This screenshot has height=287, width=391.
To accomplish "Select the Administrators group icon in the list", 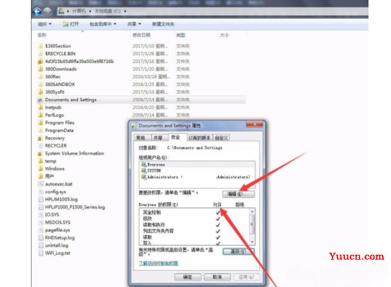I will point(143,177).
